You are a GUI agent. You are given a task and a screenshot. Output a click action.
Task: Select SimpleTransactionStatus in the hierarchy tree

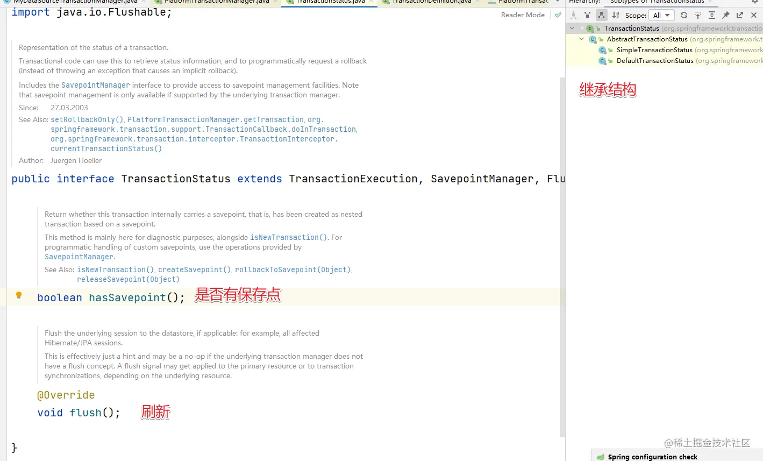pos(654,50)
